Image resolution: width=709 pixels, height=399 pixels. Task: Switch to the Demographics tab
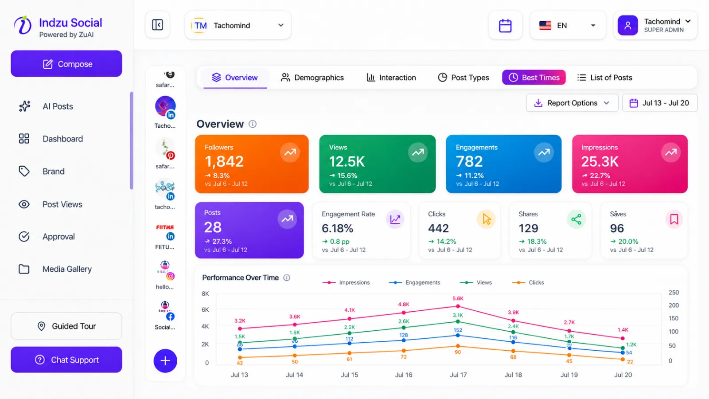click(312, 78)
